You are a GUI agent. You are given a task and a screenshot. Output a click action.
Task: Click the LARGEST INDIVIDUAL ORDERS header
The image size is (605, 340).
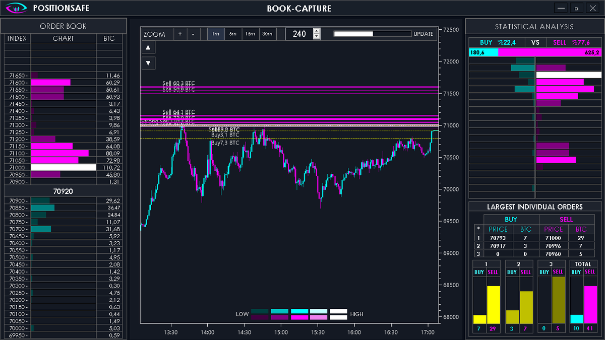pyautogui.click(x=535, y=207)
